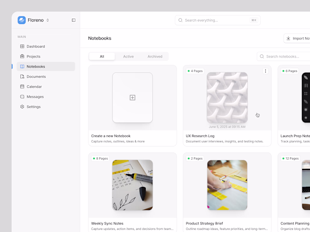Click the 12 Pages badge
Screen dimensions: 310x232
291,158
